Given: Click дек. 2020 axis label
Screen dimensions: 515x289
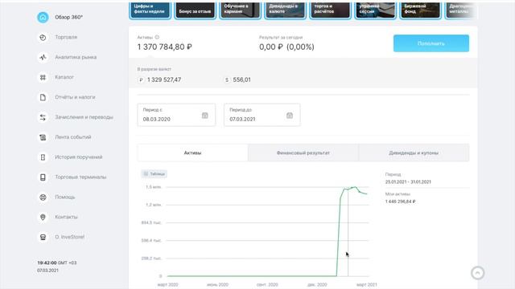Looking at the screenshot, I should pos(317,285).
